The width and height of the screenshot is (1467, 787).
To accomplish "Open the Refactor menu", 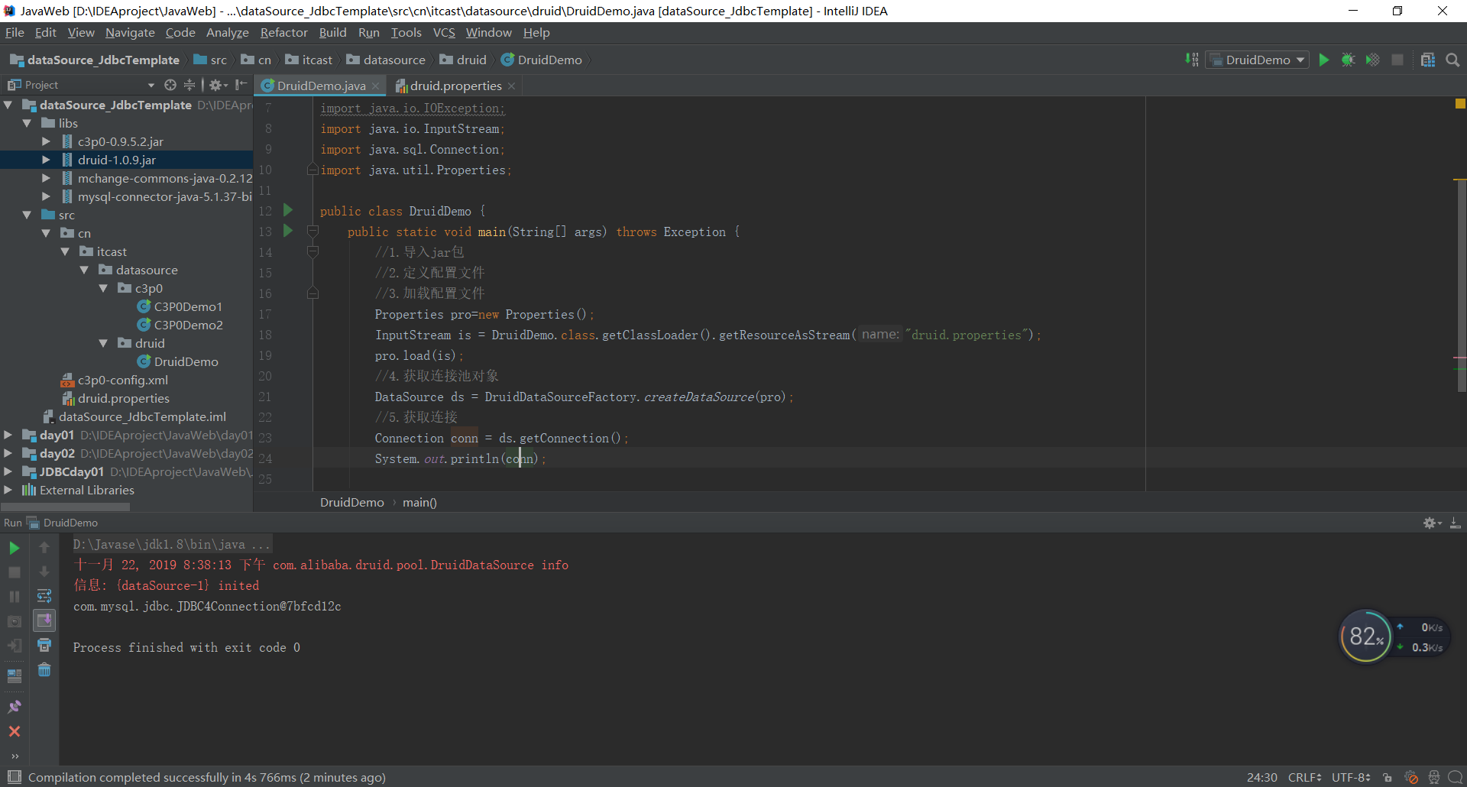I will pyautogui.click(x=283, y=32).
